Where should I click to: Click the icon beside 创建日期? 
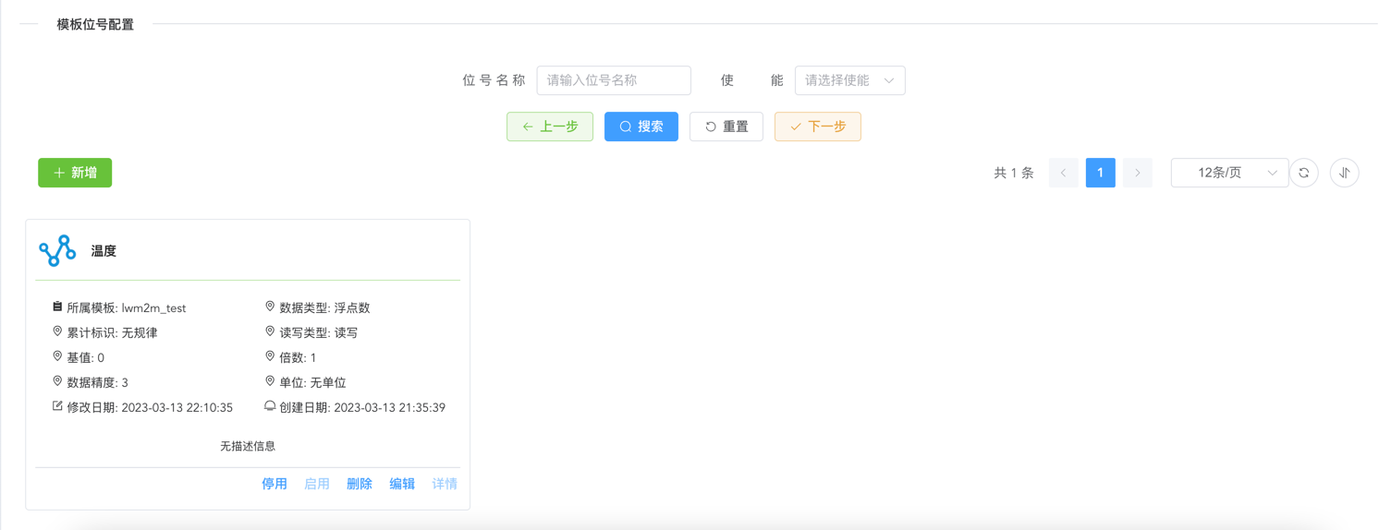click(270, 406)
